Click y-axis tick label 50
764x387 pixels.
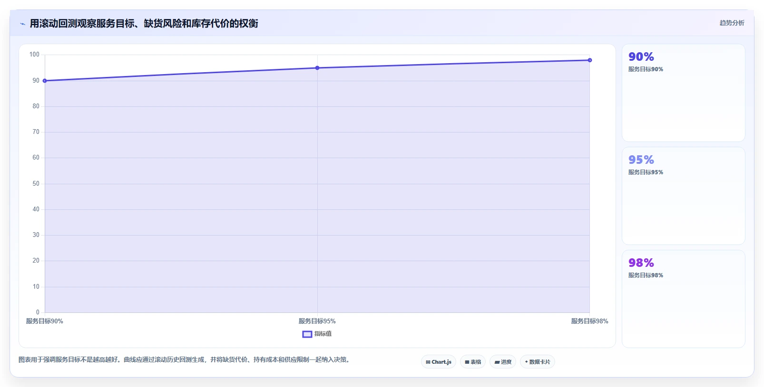coord(36,184)
